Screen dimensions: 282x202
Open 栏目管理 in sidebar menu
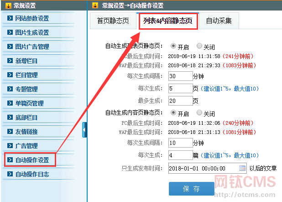(26, 75)
